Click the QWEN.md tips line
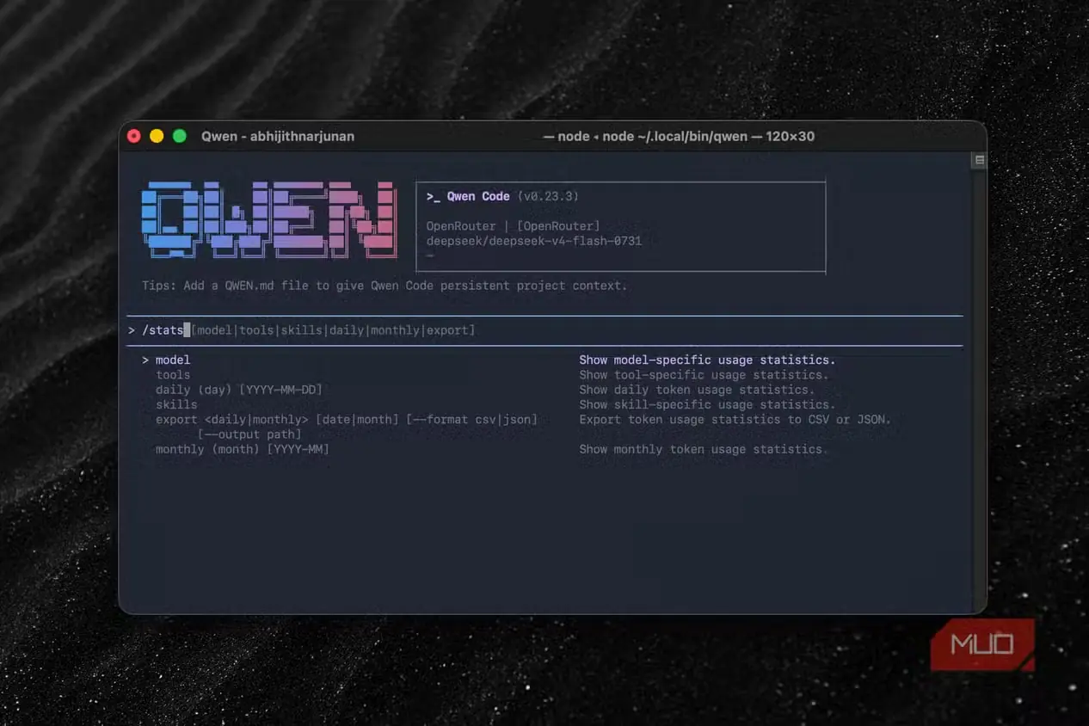 pyautogui.click(x=385, y=286)
